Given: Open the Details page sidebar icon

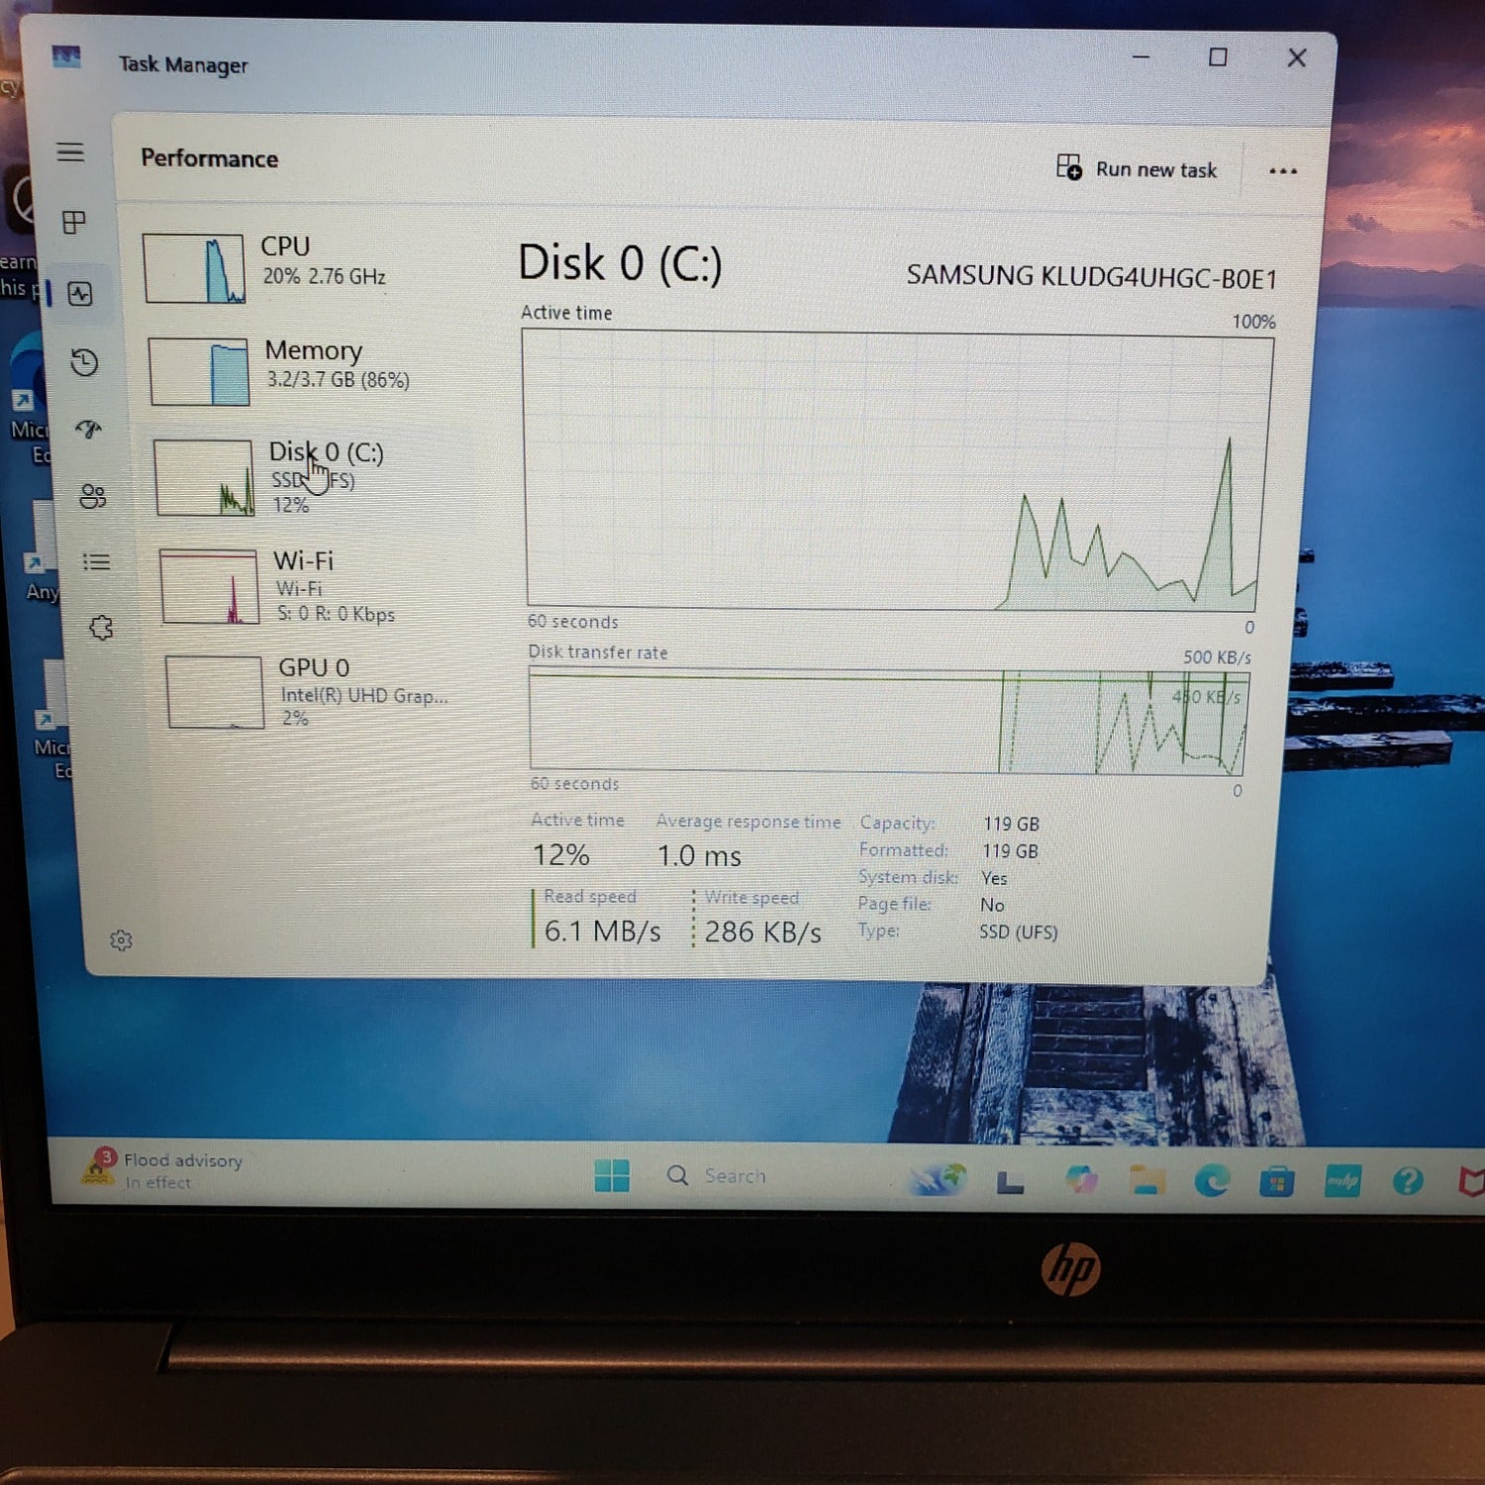Looking at the screenshot, I should [96, 562].
